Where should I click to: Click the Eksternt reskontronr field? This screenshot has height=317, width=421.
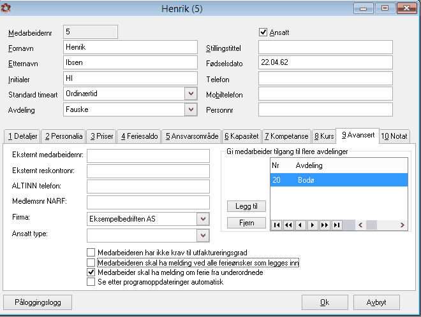(148, 171)
